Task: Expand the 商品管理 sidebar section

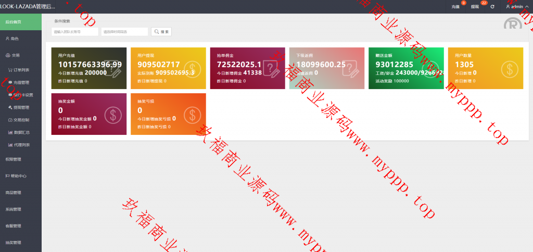Action: [14, 193]
